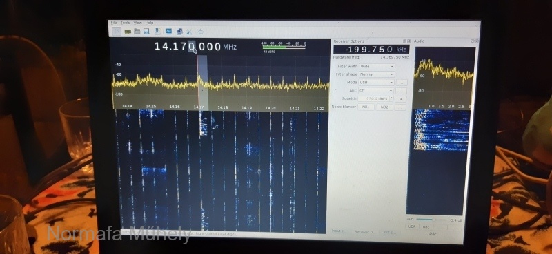Open the Filter width dropdown
Screen dimensions: 552x254
coord(377,66)
